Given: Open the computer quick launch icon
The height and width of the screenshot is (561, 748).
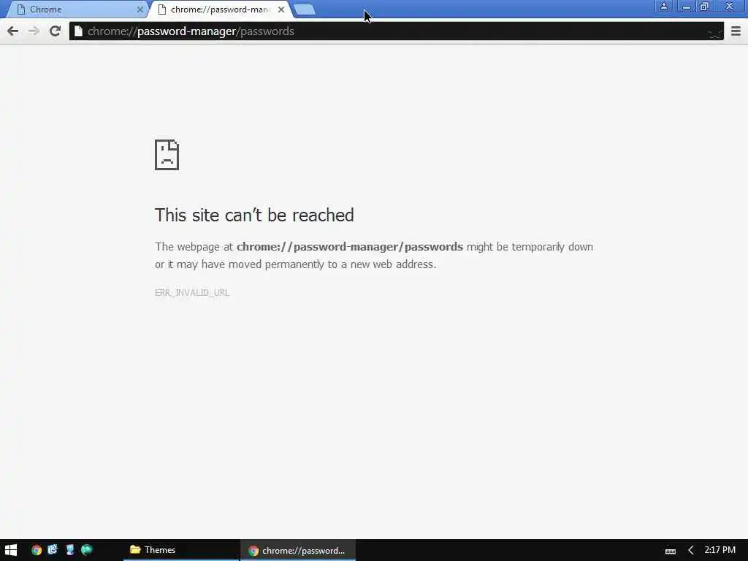Looking at the screenshot, I should click(69, 549).
